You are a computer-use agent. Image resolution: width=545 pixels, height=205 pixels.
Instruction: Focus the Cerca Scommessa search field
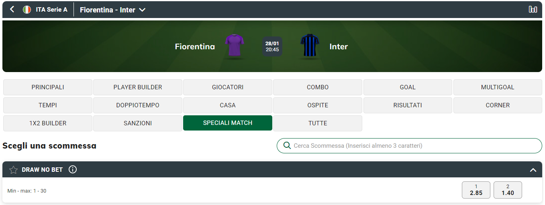pyautogui.click(x=409, y=146)
